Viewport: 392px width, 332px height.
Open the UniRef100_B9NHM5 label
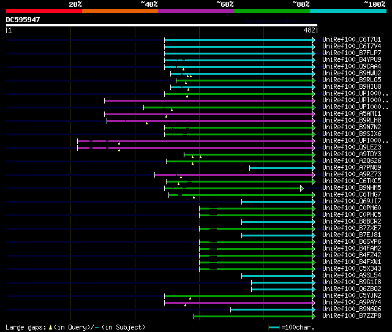[x=352, y=188]
